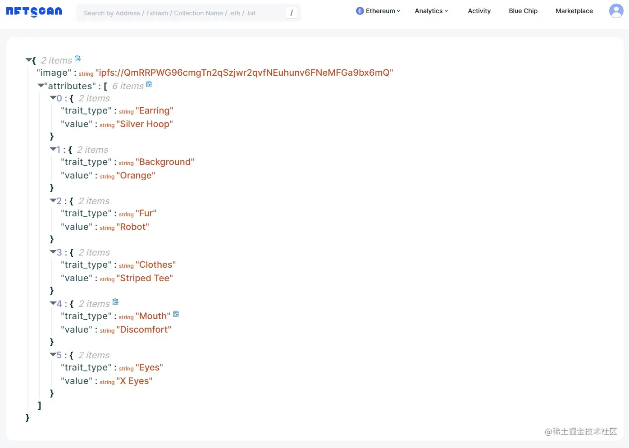Select the "Silver Hoop" value
The width and height of the screenshot is (629, 448).
[x=145, y=124]
